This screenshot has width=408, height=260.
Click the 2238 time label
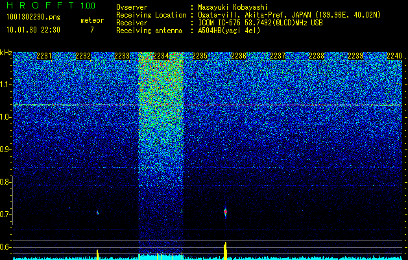click(317, 56)
